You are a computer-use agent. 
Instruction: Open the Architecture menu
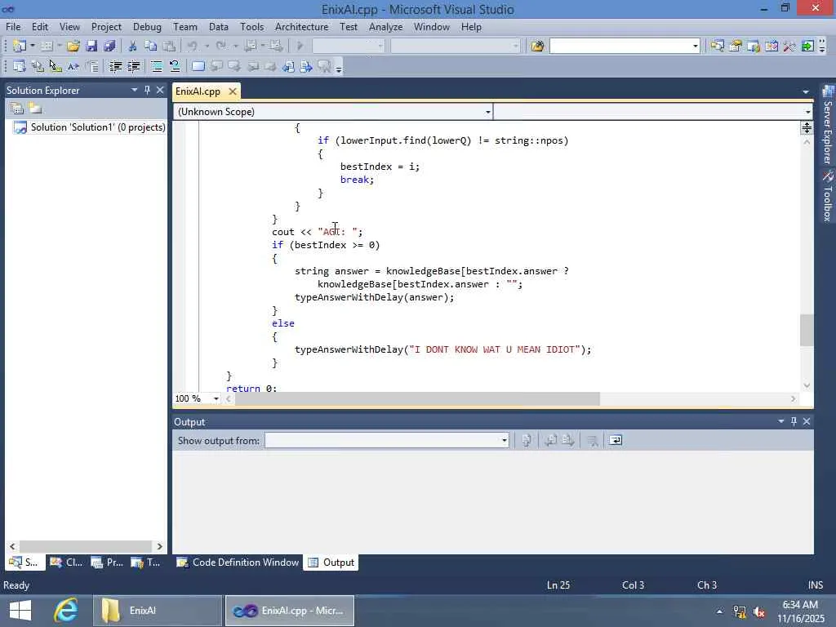click(x=302, y=27)
